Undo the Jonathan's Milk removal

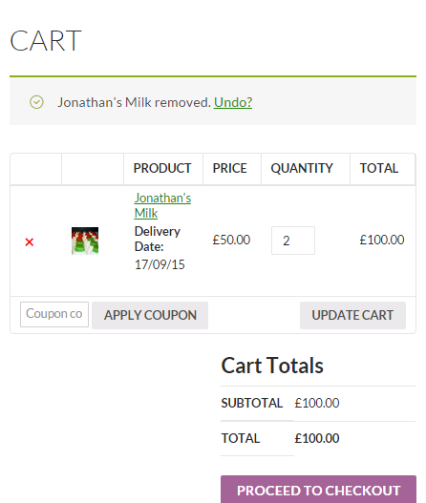pyautogui.click(x=233, y=102)
